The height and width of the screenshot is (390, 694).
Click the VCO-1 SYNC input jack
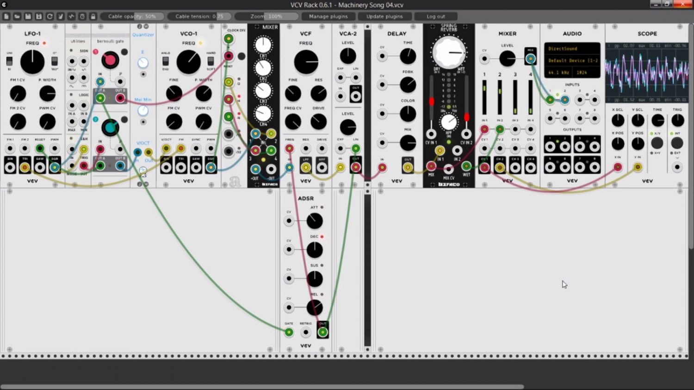click(196, 148)
